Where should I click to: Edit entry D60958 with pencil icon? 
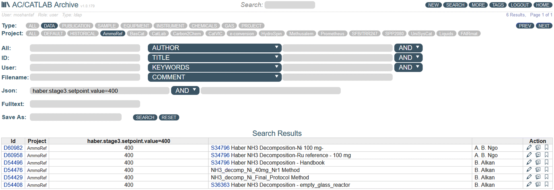[x=529, y=155]
